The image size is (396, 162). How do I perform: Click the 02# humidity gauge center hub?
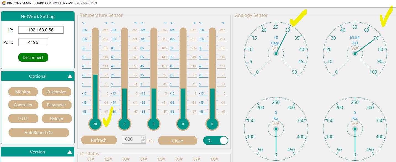tap(355, 53)
